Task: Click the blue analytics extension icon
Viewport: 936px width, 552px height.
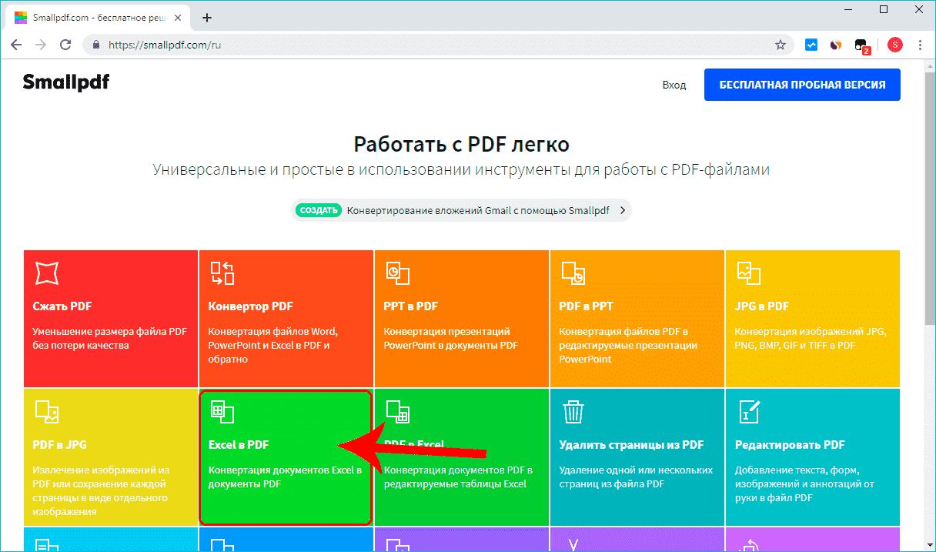Action: coord(811,45)
